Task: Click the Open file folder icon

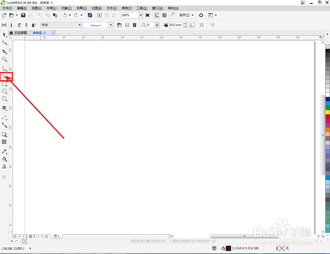Action: tap(11, 15)
